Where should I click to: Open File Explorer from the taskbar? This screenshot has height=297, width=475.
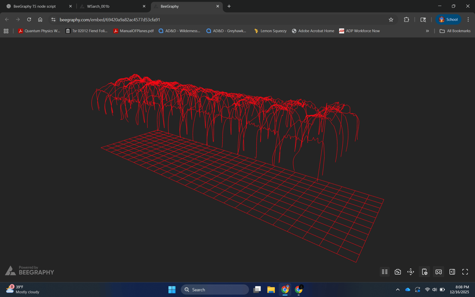tap(271, 290)
